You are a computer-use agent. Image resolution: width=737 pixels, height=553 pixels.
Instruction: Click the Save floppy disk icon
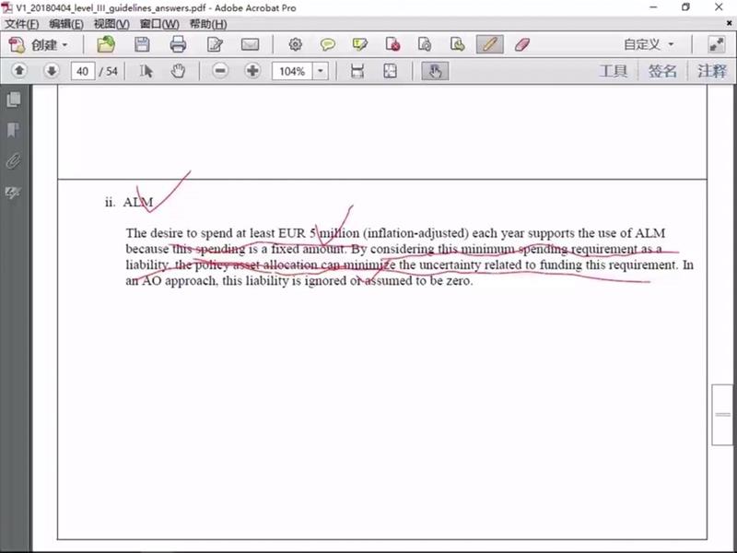tap(142, 44)
